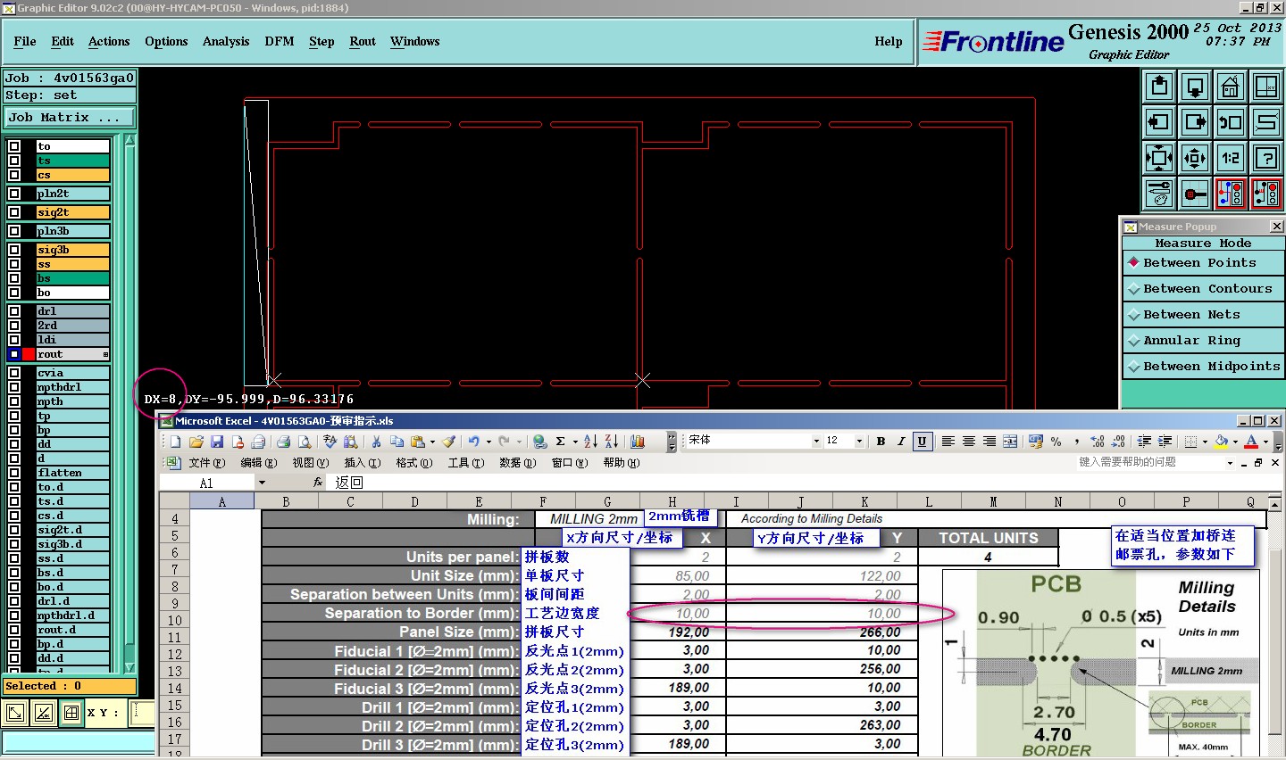Open the Rout menu

[x=363, y=42]
